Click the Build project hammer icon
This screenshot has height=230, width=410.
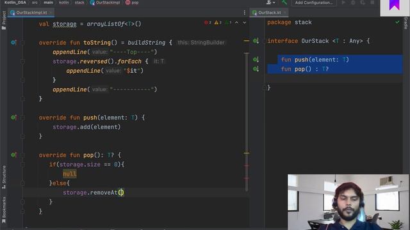click(284, 3)
